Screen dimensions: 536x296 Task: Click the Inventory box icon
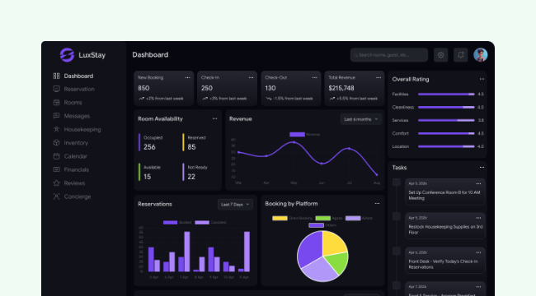56,142
